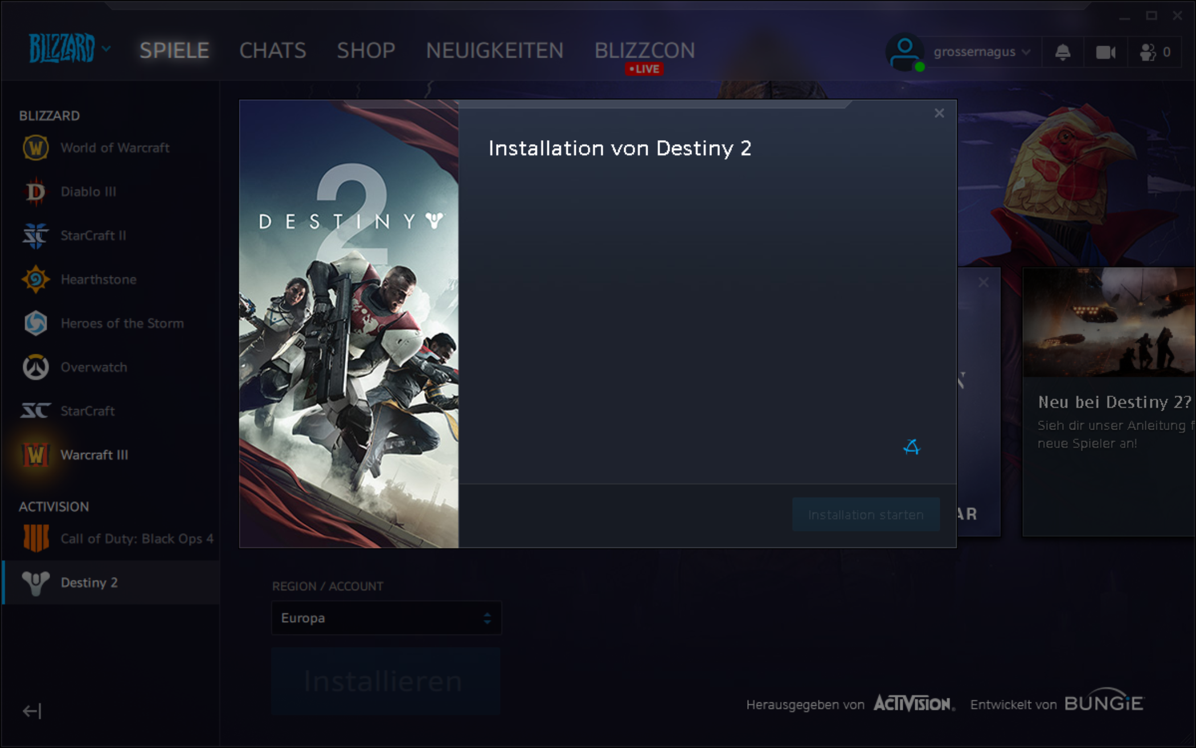Open the SHOP tab
The height and width of the screenshot is (748, 1196).
[x=366, y=51]
